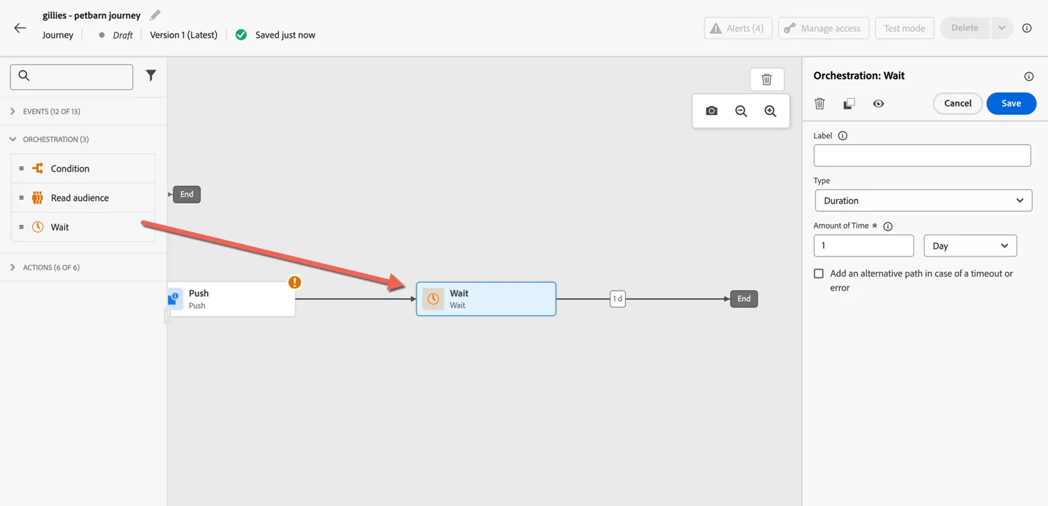
Task: Click the filter funnel icon
Action: point(151,75)
